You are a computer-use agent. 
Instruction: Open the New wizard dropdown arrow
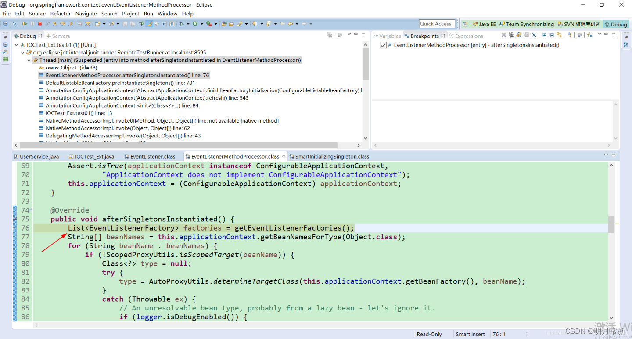104,24
